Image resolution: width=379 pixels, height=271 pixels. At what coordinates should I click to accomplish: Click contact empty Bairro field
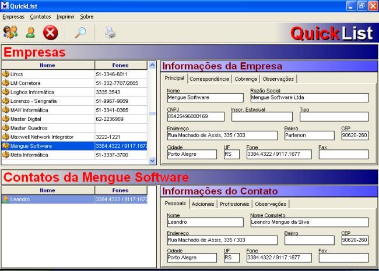(x=310, y=240)
